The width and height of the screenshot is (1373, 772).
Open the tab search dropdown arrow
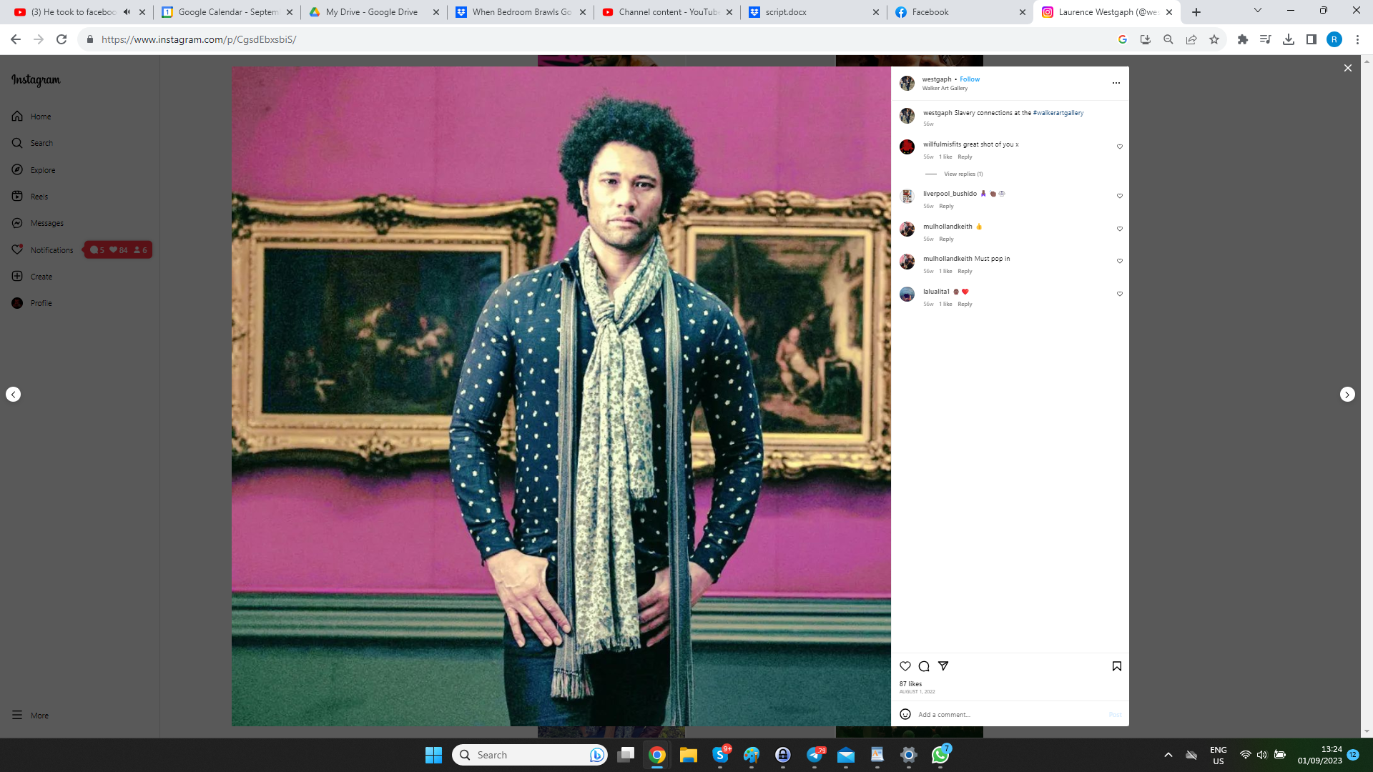(1258, 11)
